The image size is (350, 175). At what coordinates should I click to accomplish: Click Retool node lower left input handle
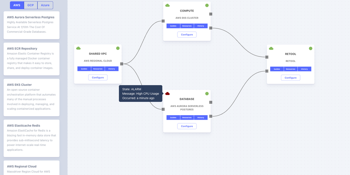[267, 71]
